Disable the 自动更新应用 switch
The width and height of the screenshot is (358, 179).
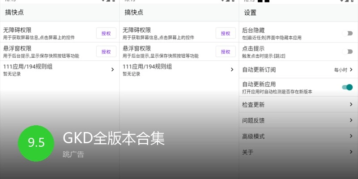pyautogui.click(x=348, y=87)
